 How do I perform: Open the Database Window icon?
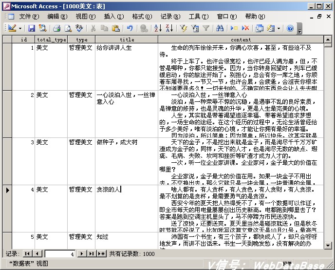click(260, 28)
